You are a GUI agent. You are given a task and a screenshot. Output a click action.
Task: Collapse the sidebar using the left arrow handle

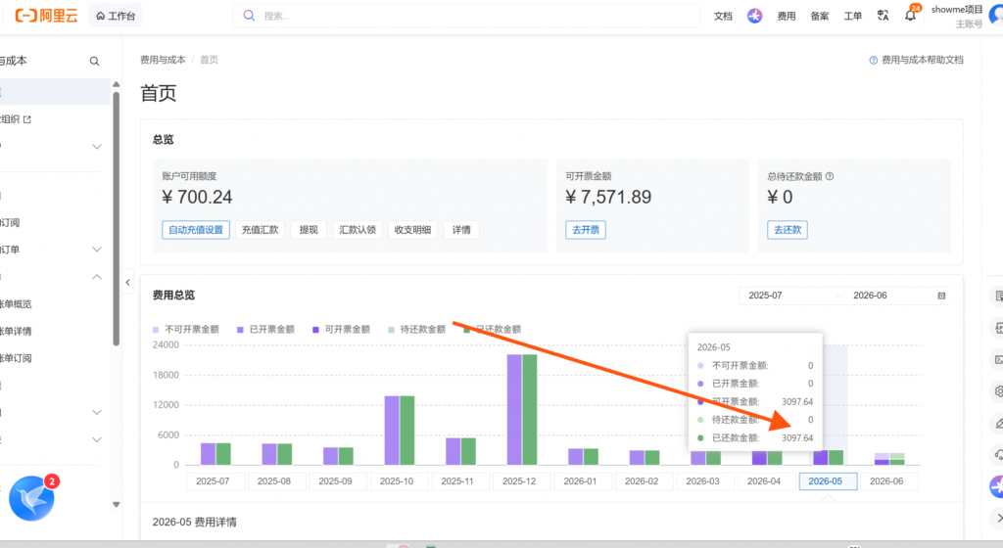(x=128, y=282)
